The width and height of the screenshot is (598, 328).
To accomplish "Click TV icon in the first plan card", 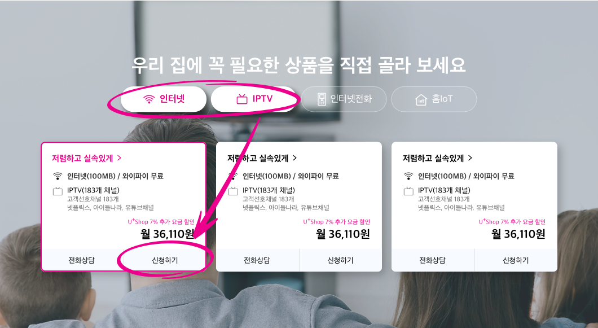I will (x=58, y=191).
